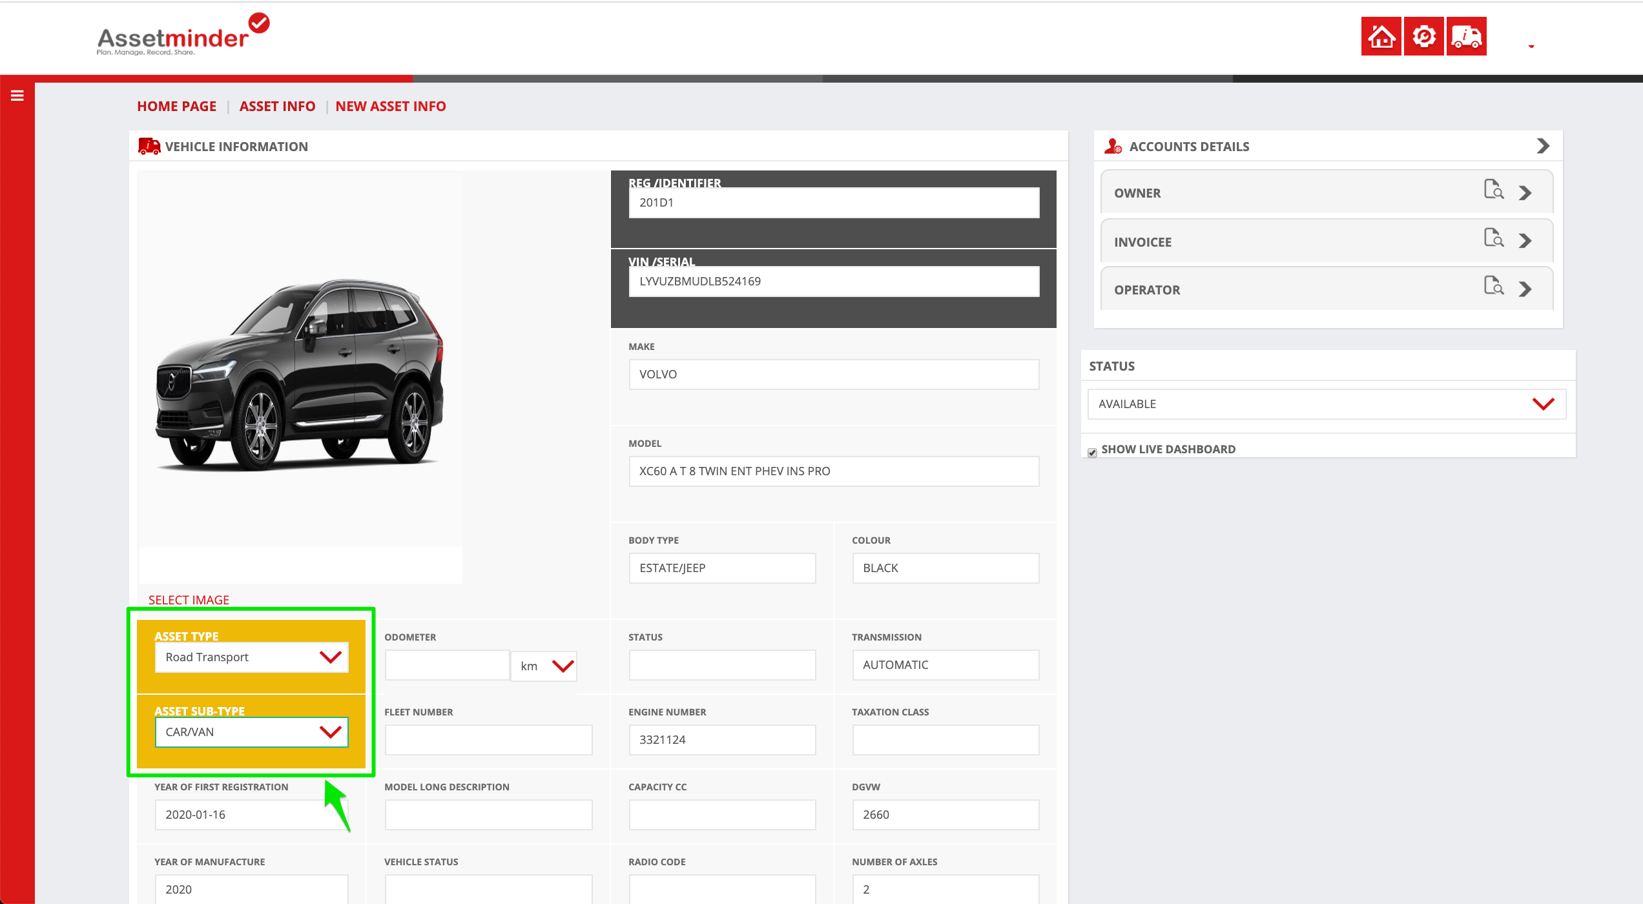Click the Taxation Class input field
The height and width of the screenshot is (904, 1643).
tap(945, 740)
